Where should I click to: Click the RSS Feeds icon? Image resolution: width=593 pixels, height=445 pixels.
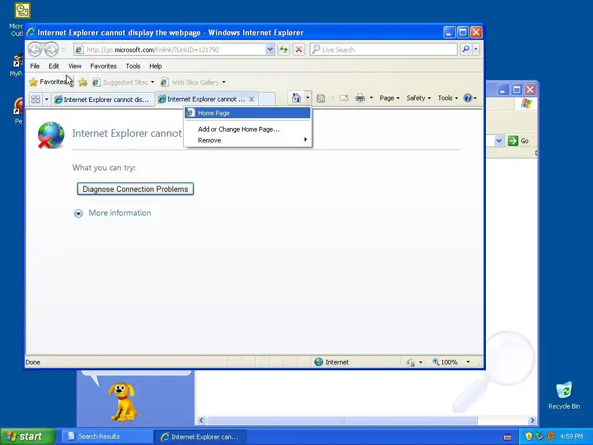tap(321, 99)
